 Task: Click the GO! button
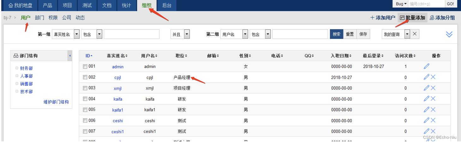pyautogui.click(x=450, y=4)
